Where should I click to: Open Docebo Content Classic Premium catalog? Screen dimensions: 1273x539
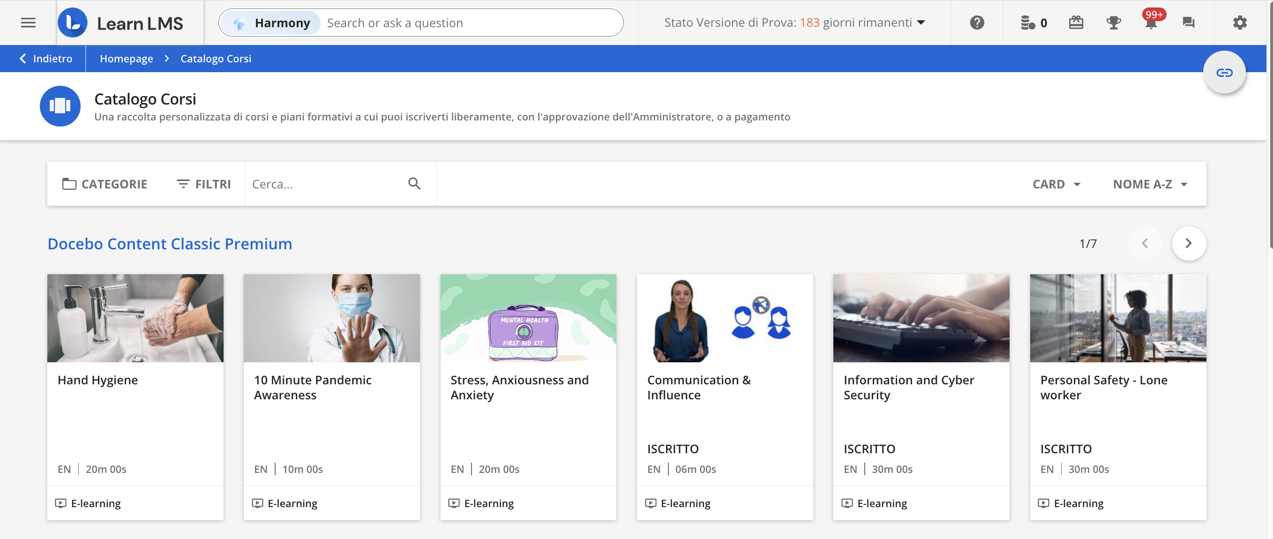(x=170, y=244)
